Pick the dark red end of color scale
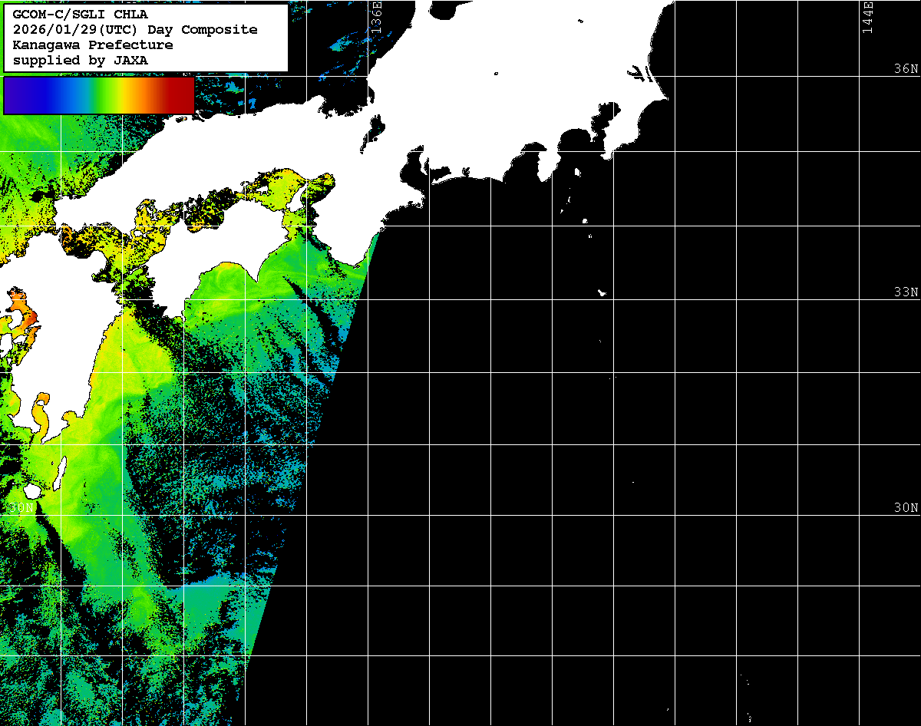Image resolution: width=921 pixels, height=726 pixels. pos(183,95)
